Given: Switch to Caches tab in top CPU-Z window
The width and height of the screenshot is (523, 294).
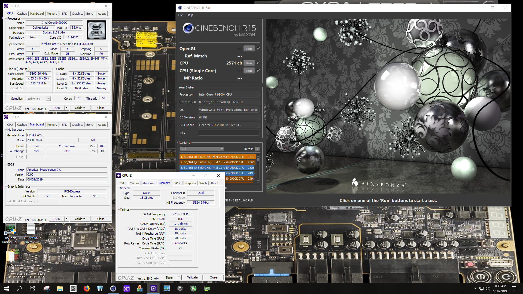Looking at the screenshot, I should pos(22,14).
